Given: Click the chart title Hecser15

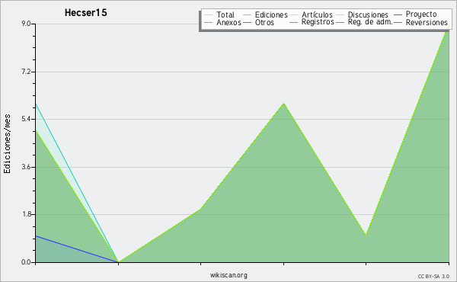Looking at the screenshot, I should click(85, 13).
